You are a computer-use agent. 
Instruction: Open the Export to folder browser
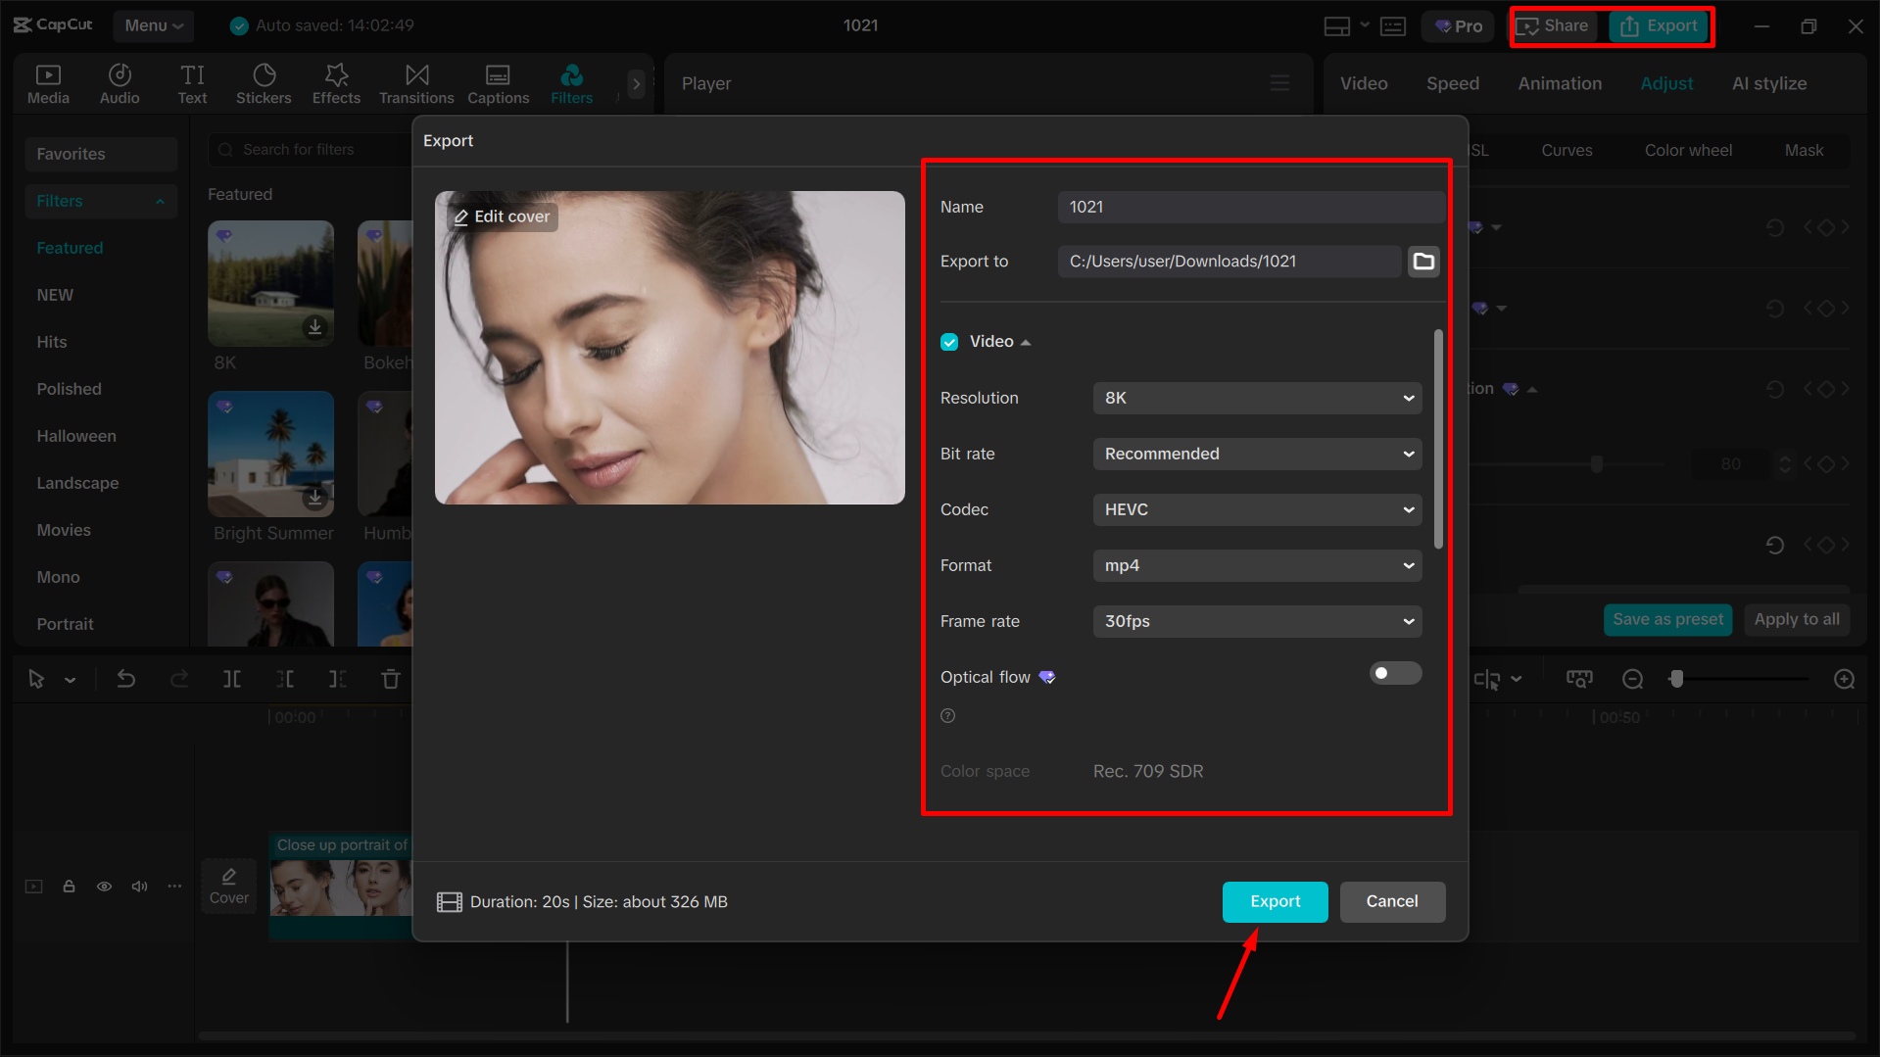pyautogui.click(x=1423, y=261)
